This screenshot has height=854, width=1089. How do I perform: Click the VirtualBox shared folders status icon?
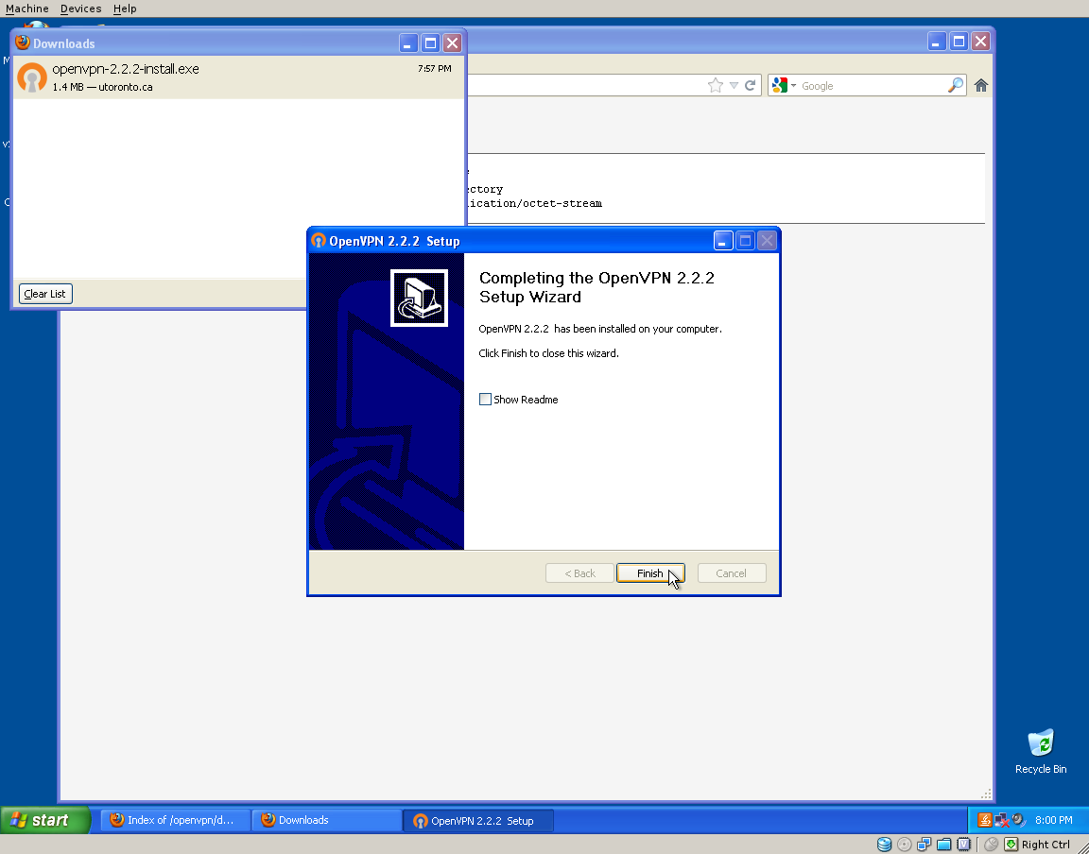coord(943,845)
